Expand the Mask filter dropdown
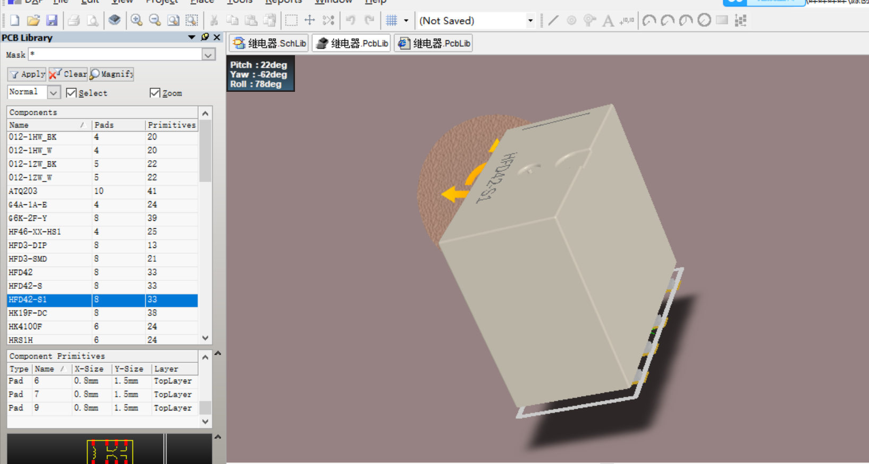The height and width of the screenshot is (464, 869). 208,55
